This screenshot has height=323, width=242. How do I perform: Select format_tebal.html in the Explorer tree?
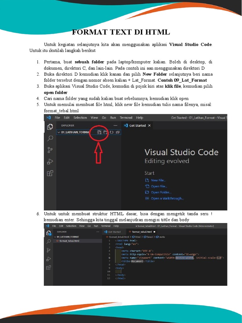tap(69, 241)
